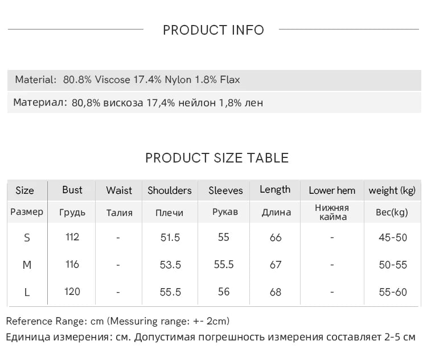The image size is (427, 358).
Task: Click the length value 68
Action: tap(276, 292)
